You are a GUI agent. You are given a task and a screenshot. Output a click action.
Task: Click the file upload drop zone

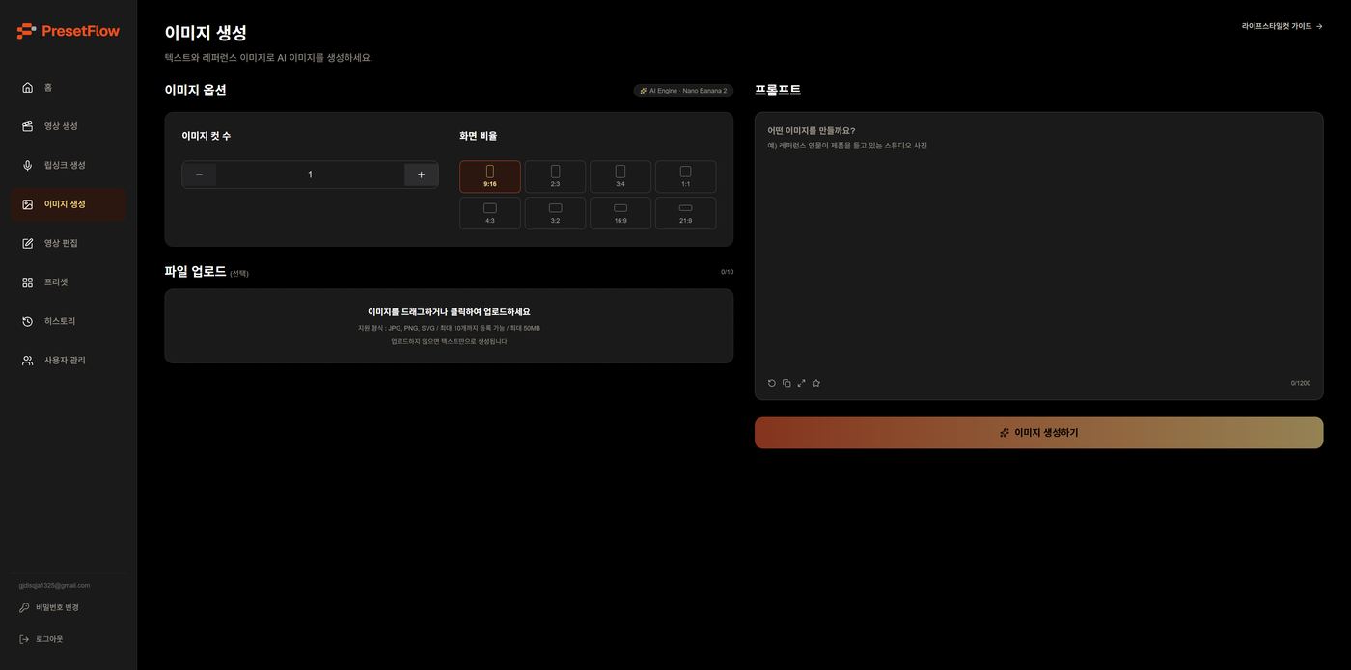[449, 326]
